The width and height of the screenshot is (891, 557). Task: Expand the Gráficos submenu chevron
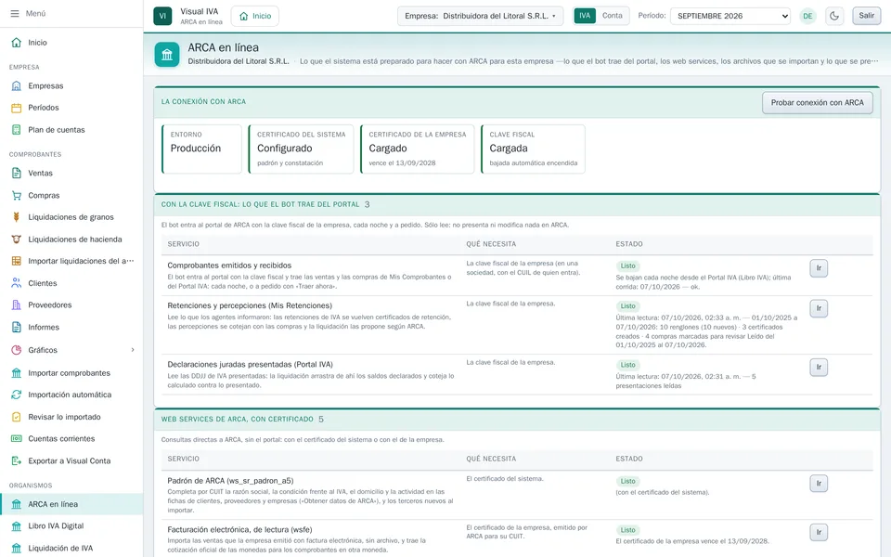tap(133, 350)
